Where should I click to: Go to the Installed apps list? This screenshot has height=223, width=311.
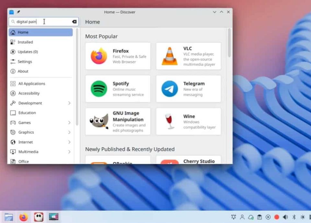[x=41, y=42]
